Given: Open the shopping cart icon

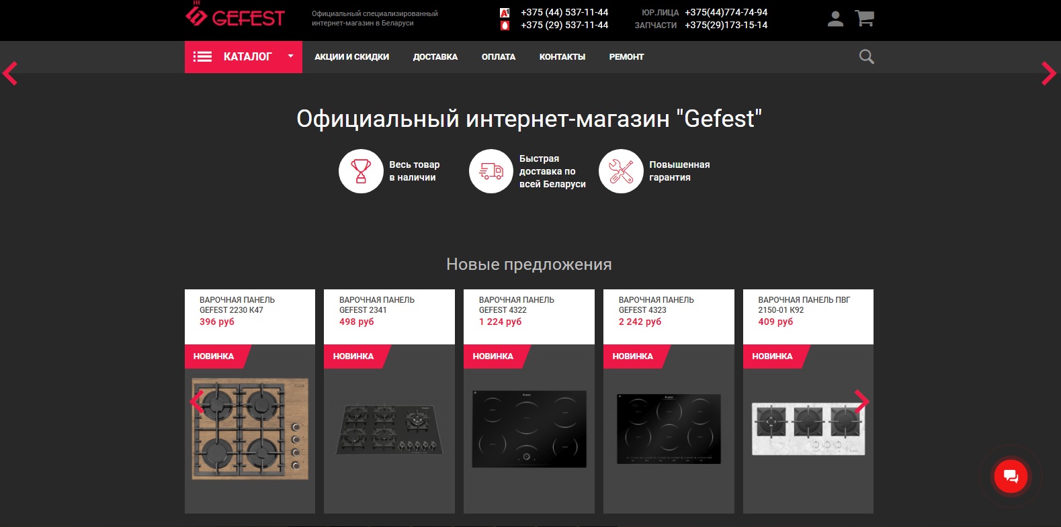Looking at the screenshot, I should [x=864, y=18].
